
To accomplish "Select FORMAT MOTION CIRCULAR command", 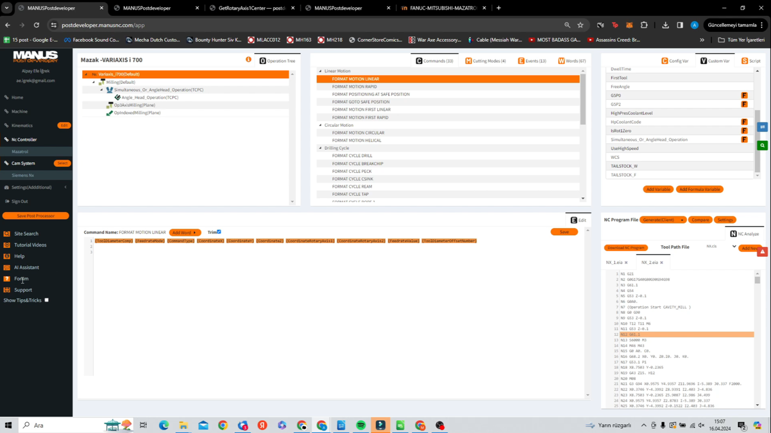I will tap(358, 133).
